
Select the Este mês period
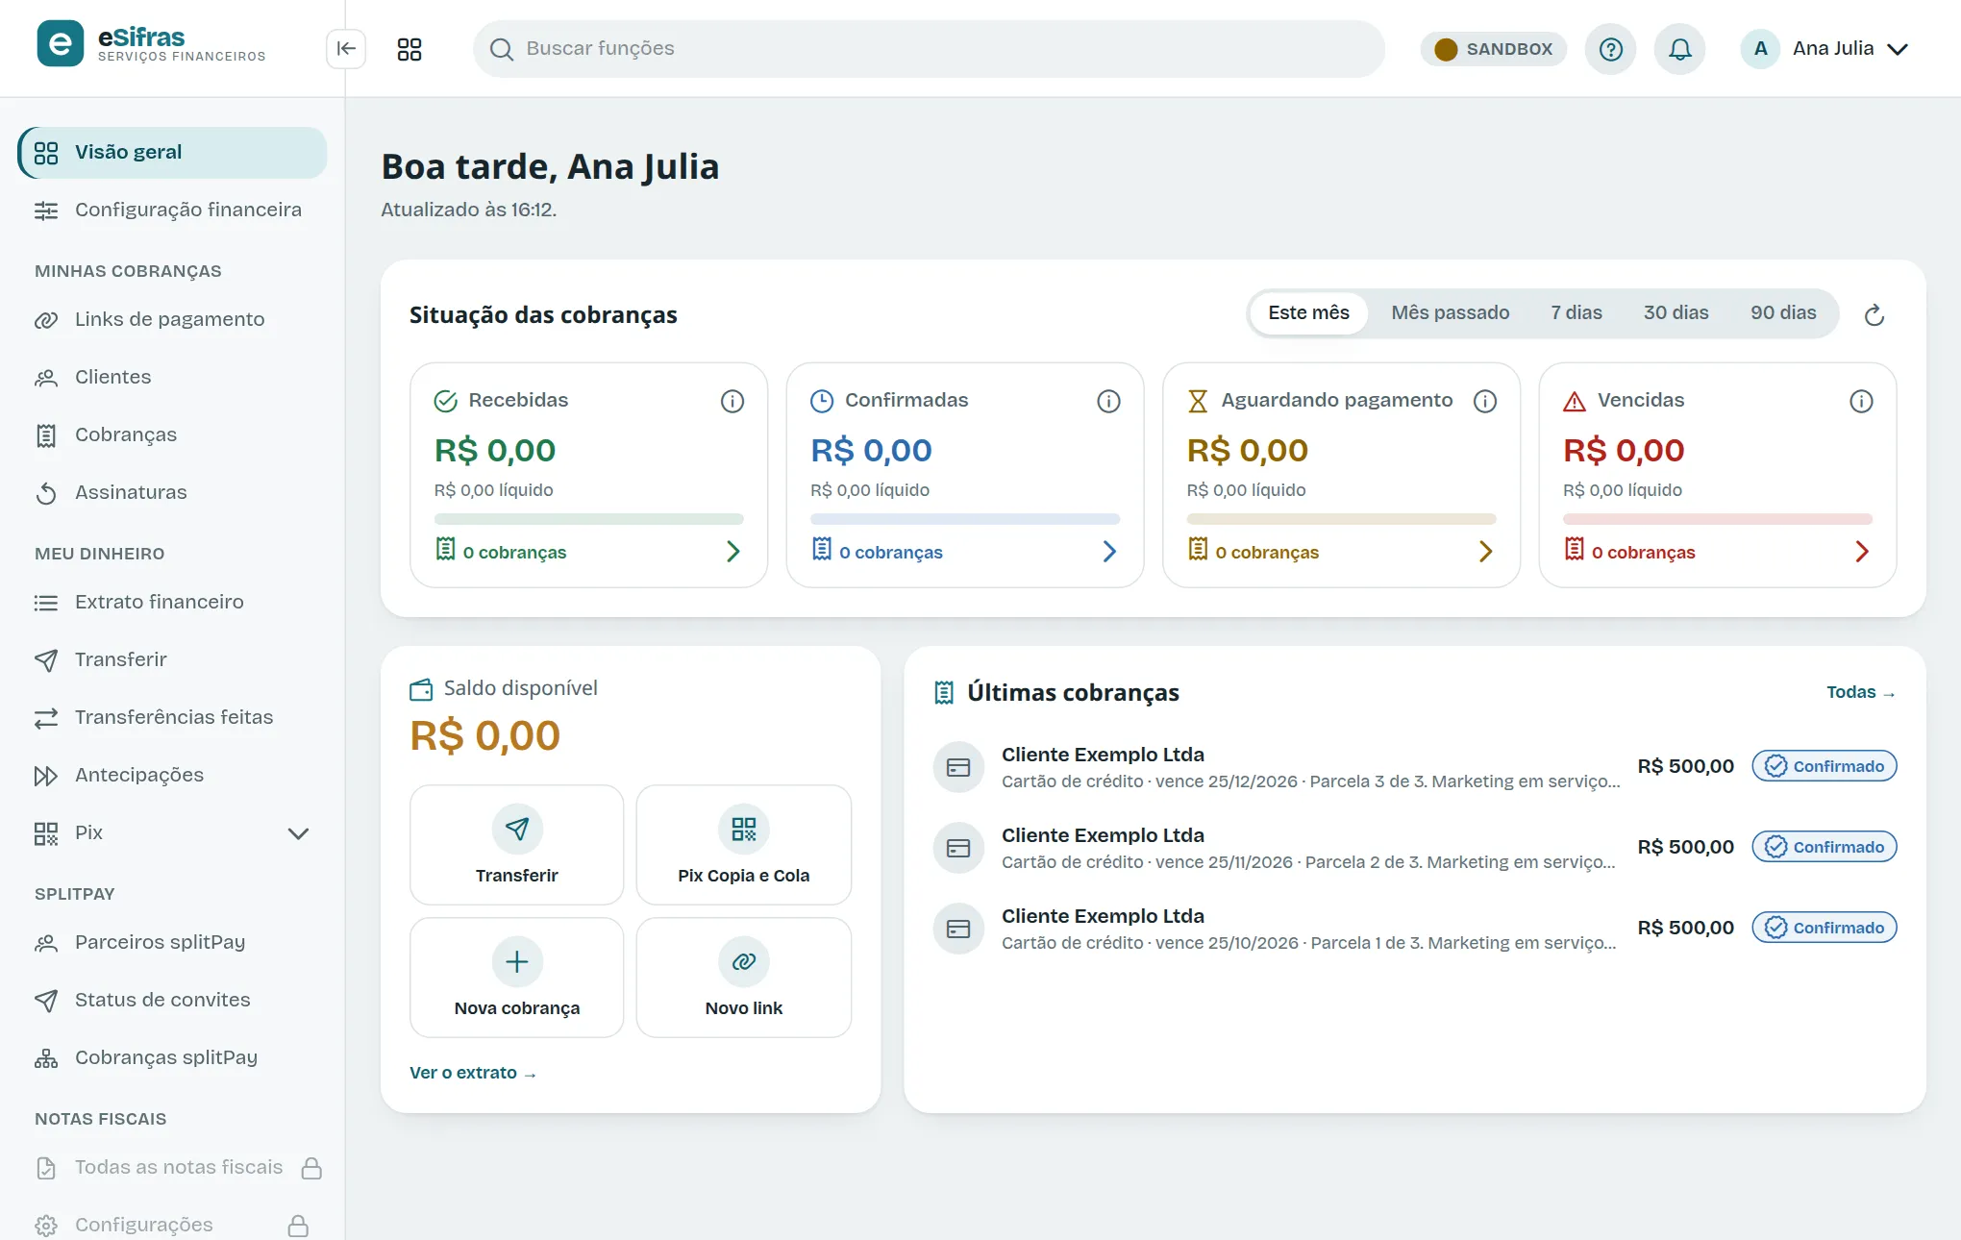pos(1308,313)
